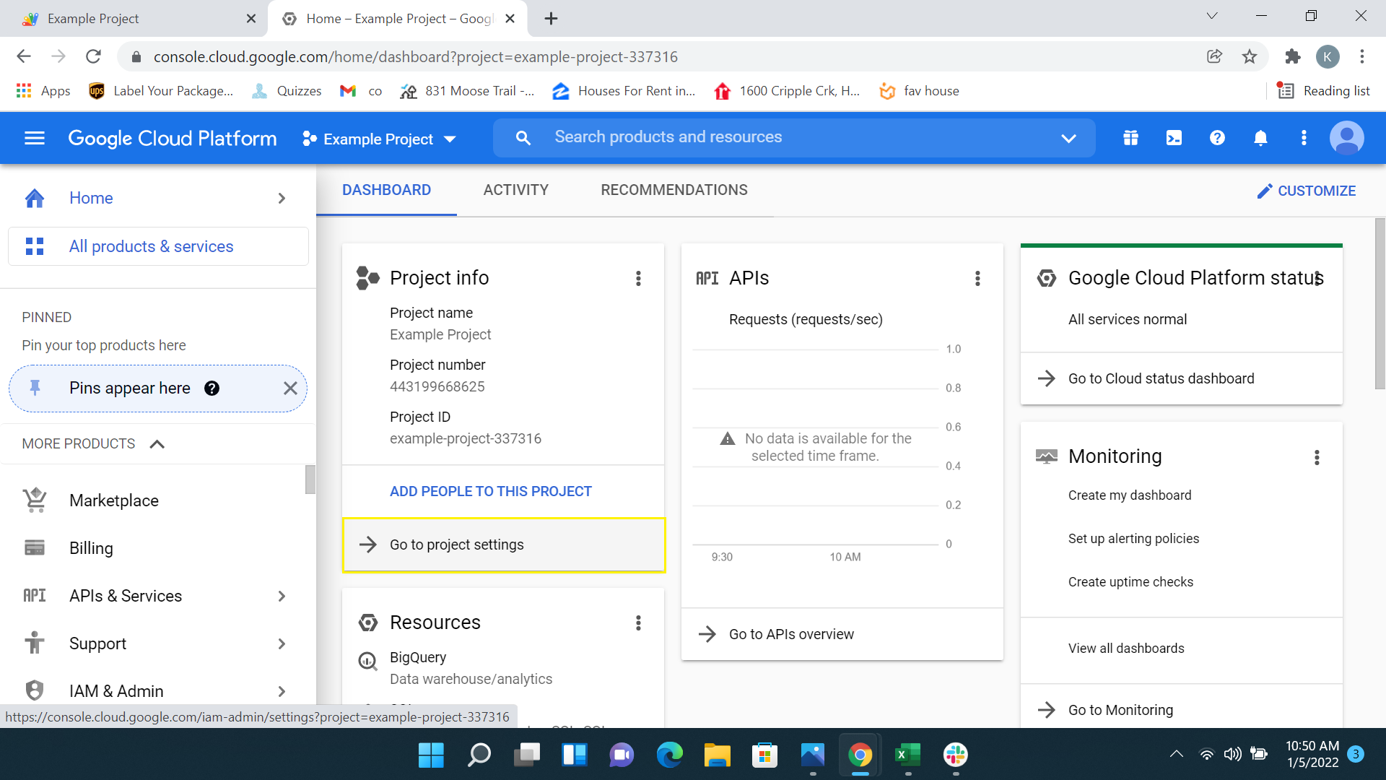This screenshot has height=780, width=1386.
Task: Click Create uptime checks
Action: (1130, 582)
